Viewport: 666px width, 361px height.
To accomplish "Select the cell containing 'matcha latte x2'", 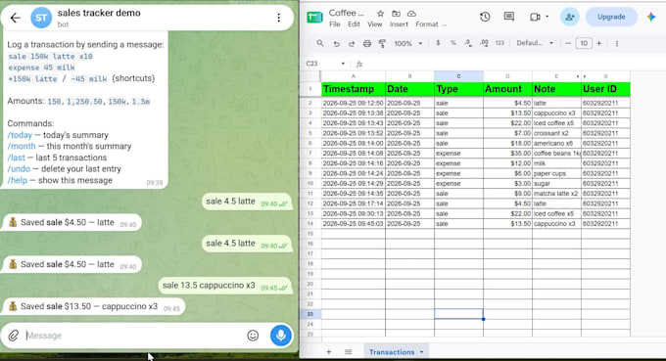I will (556, 194).
